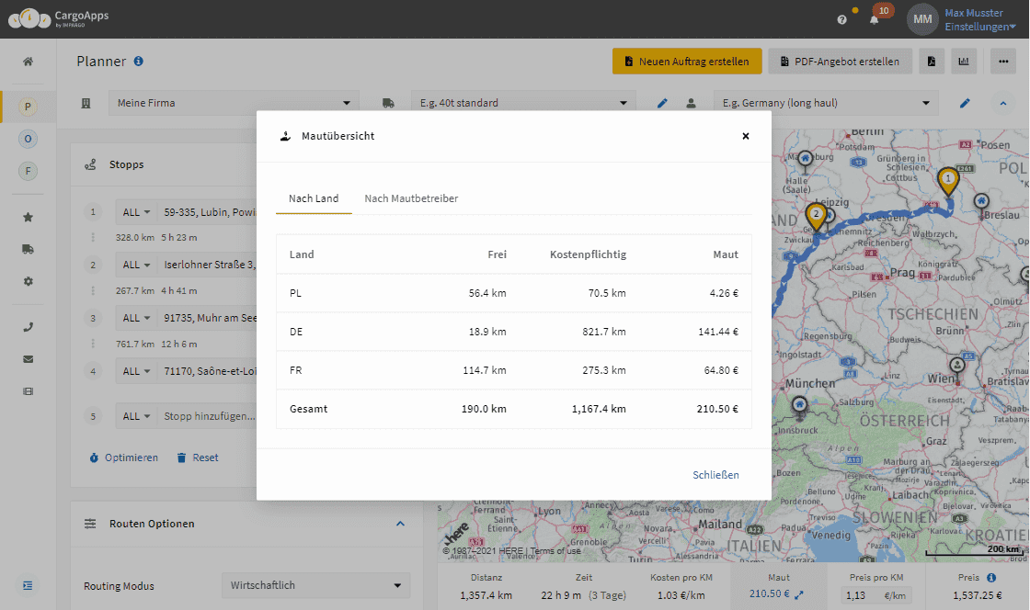
Task: Click the Preis pro KM input field
Action: tap(876, 595)
